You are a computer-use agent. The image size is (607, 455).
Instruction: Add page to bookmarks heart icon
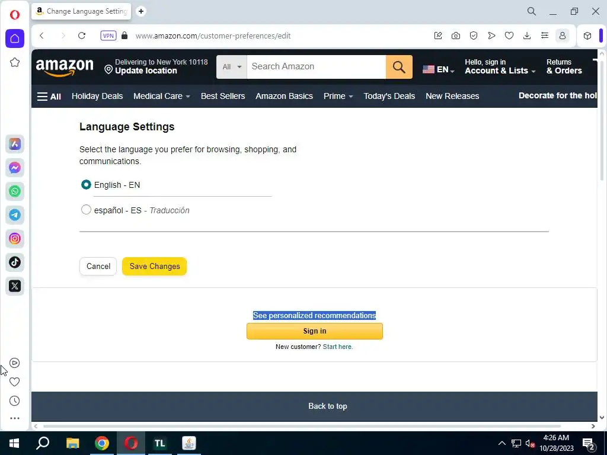509,36
